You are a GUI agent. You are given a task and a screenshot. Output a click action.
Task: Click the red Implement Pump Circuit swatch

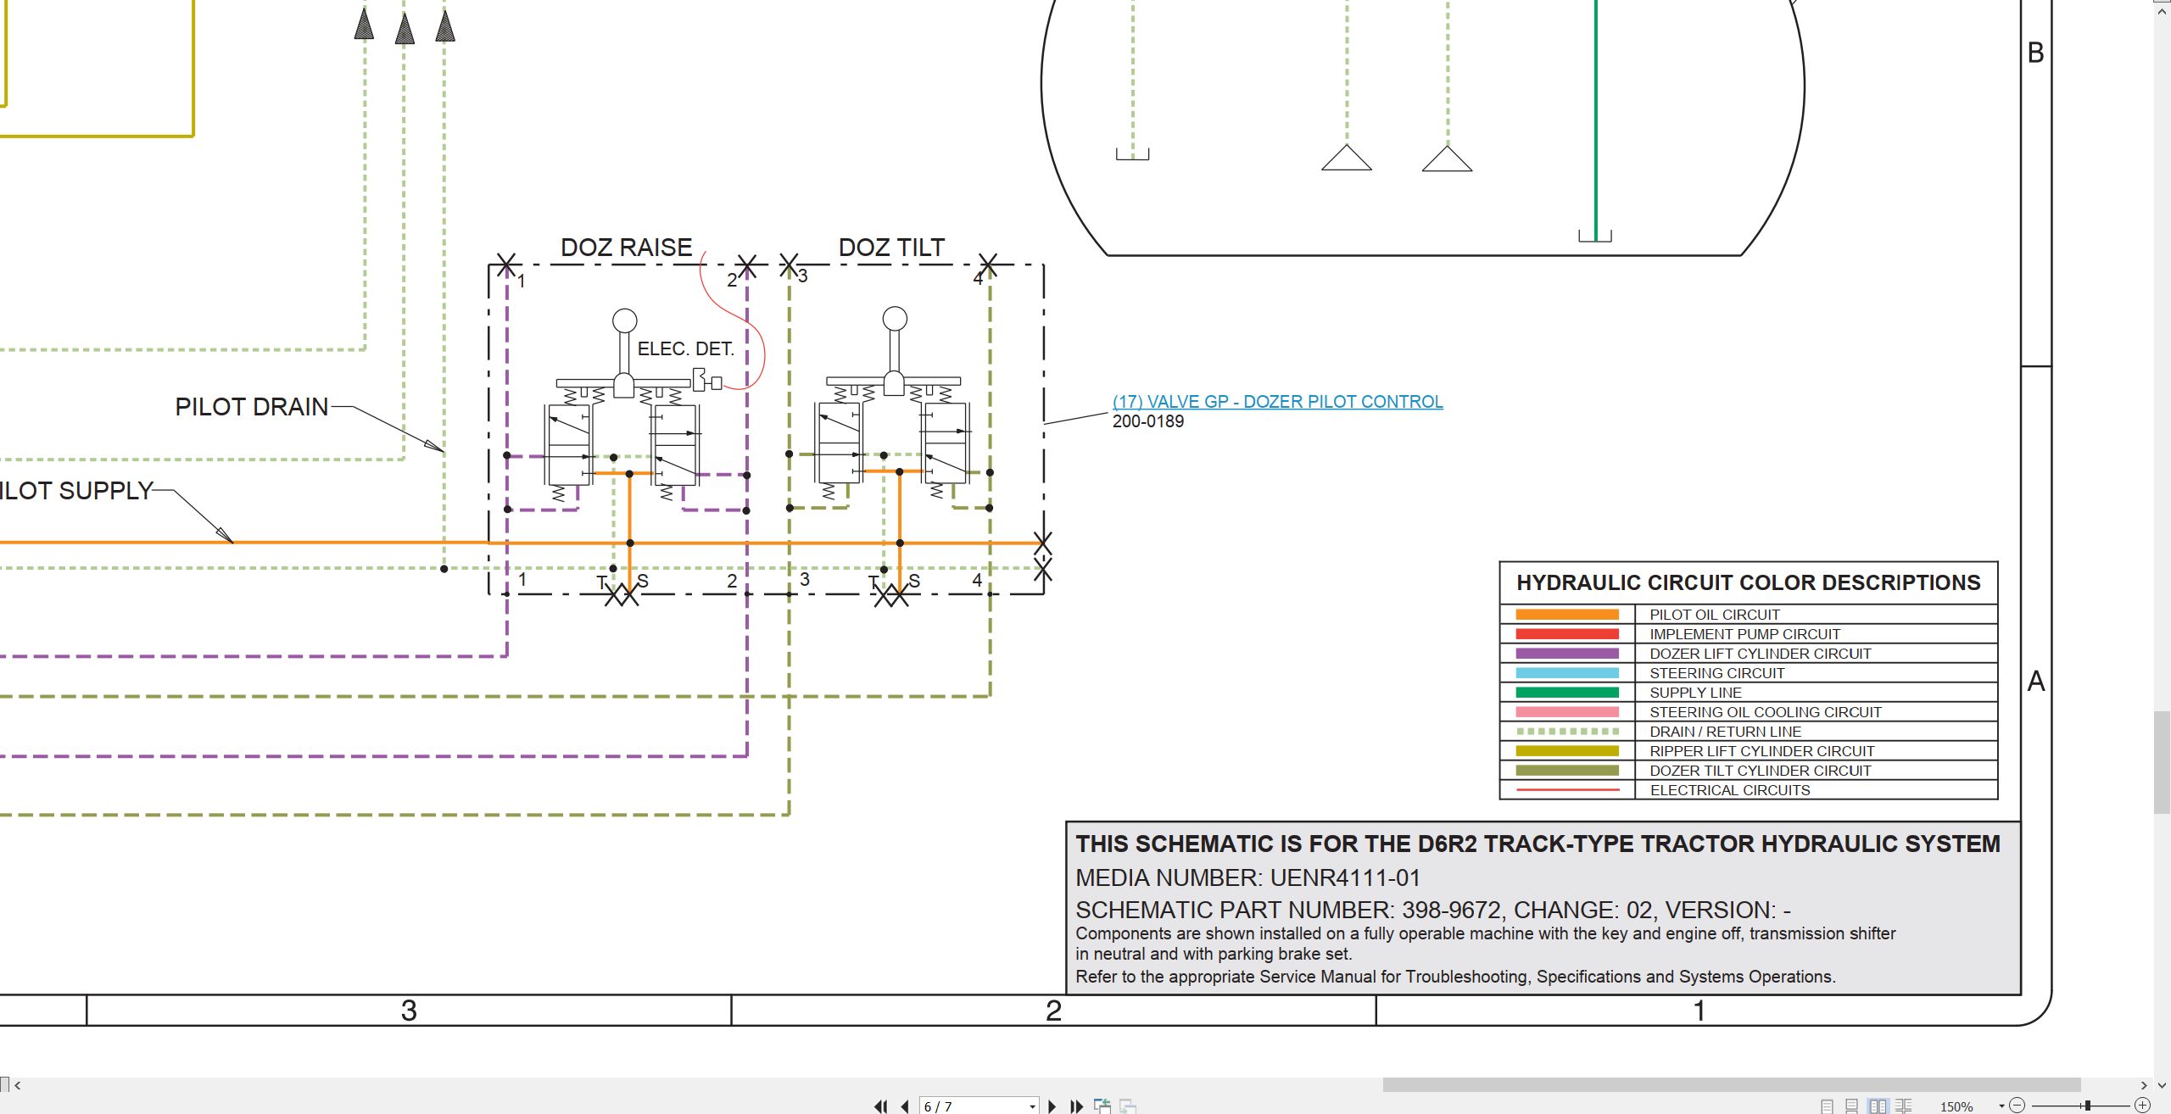1567,634
